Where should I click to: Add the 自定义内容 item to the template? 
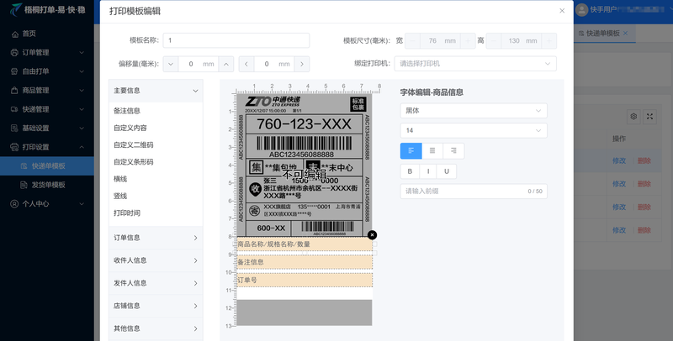click(x=130, y=128)
